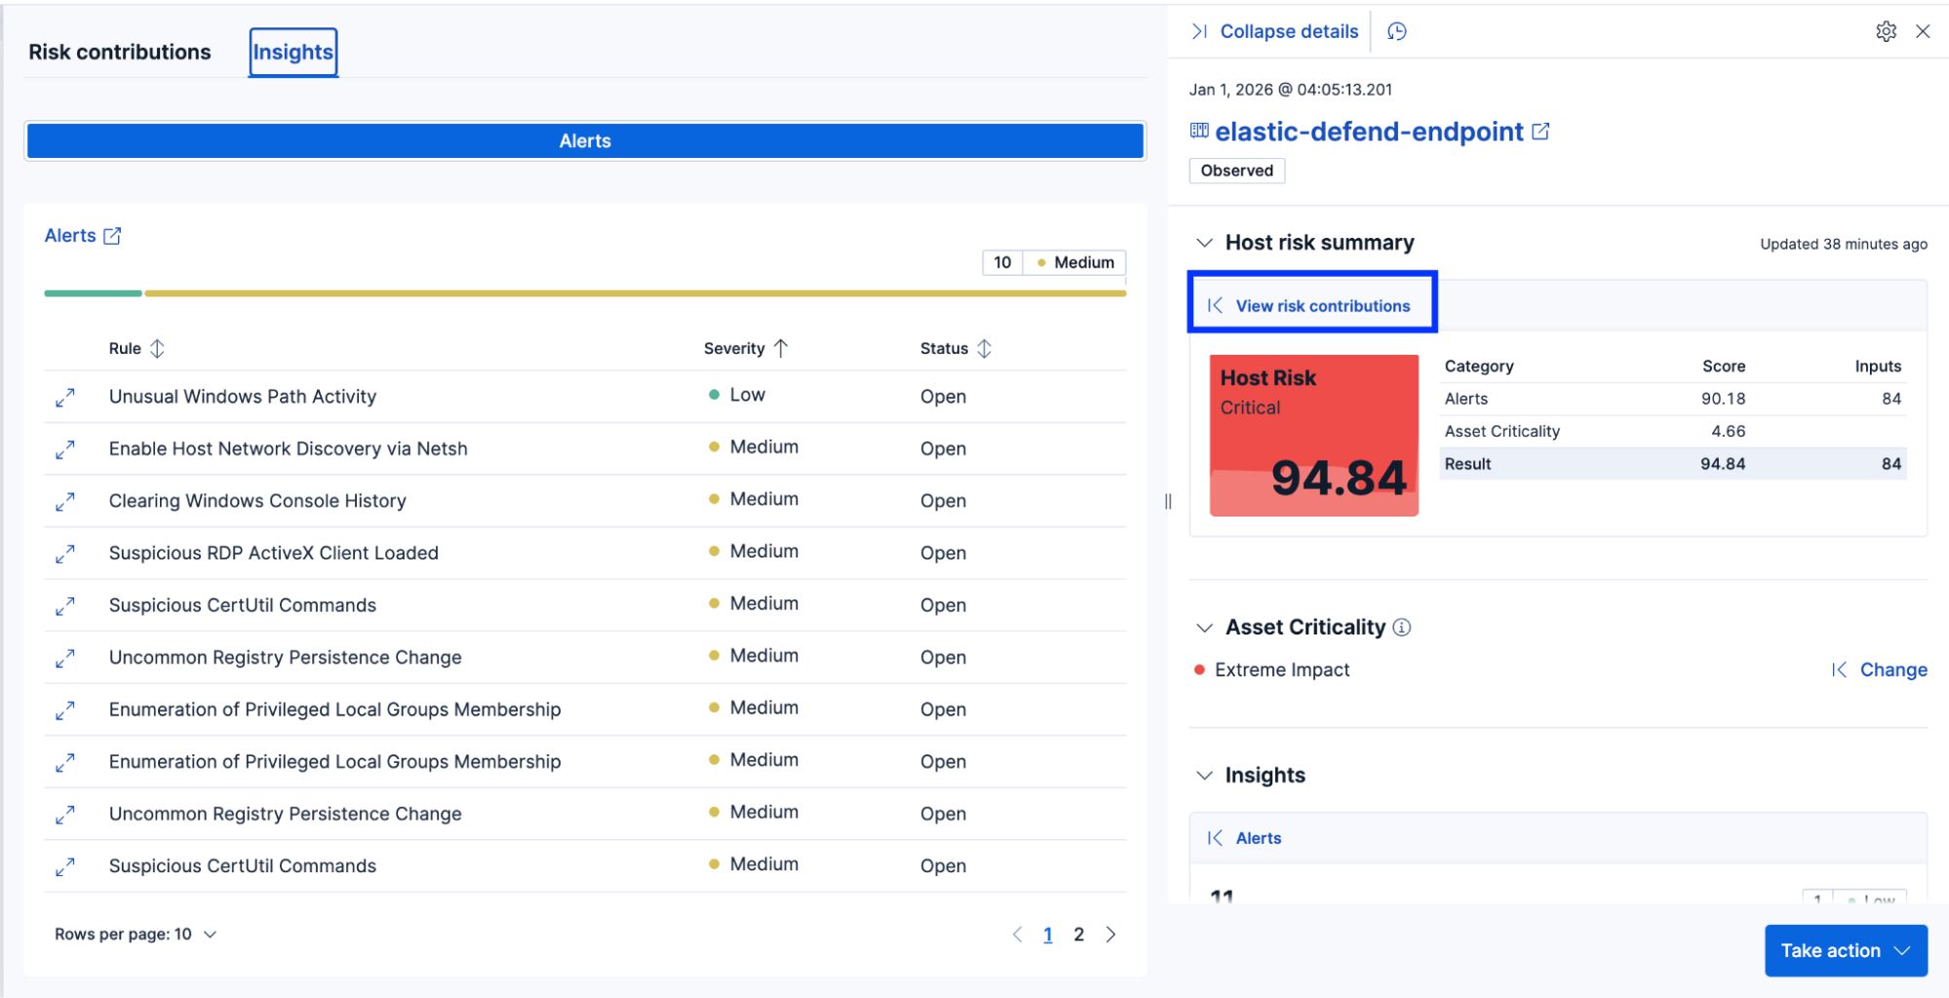
Task: Expand the Unusual Windows Path Activity alert row
Action: [65, 398]
